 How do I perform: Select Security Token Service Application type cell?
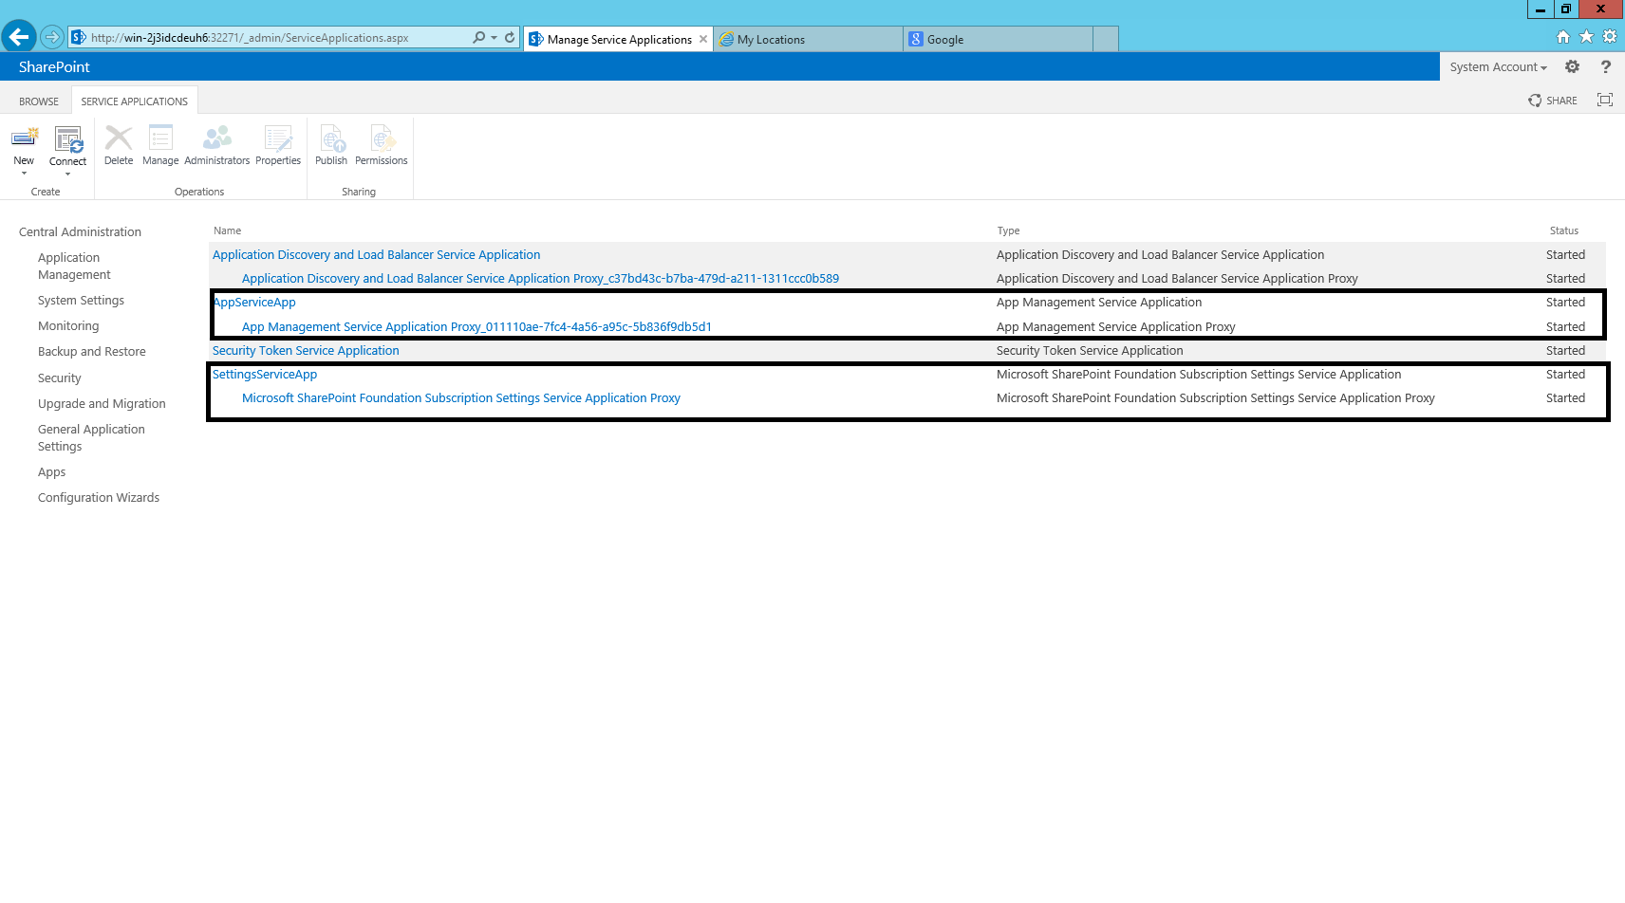(x=1090, y=350)
